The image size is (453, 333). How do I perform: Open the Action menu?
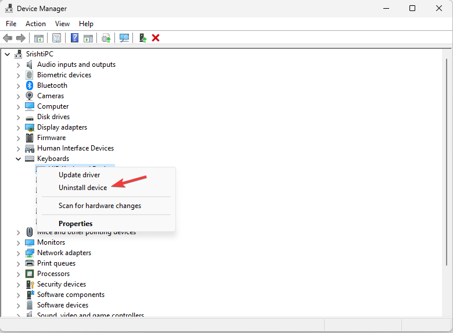point(35,24)
